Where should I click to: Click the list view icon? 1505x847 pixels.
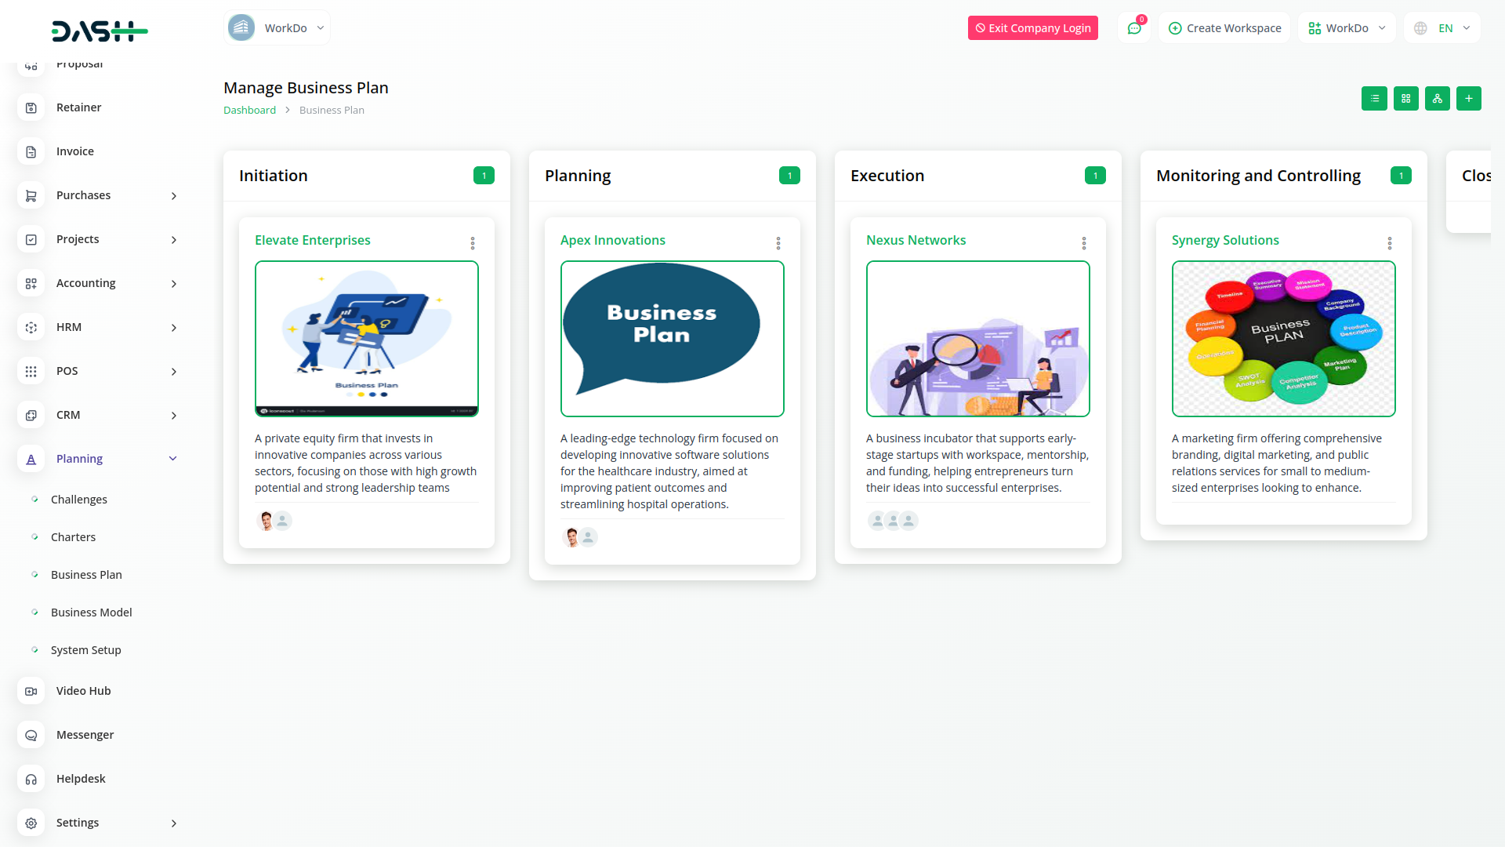pyautogui.click(x=1374, y=99)
